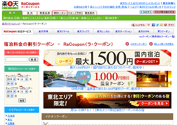177x125 pixels.
Task: Select the 懸賞広場 tab
Action: 45,13
